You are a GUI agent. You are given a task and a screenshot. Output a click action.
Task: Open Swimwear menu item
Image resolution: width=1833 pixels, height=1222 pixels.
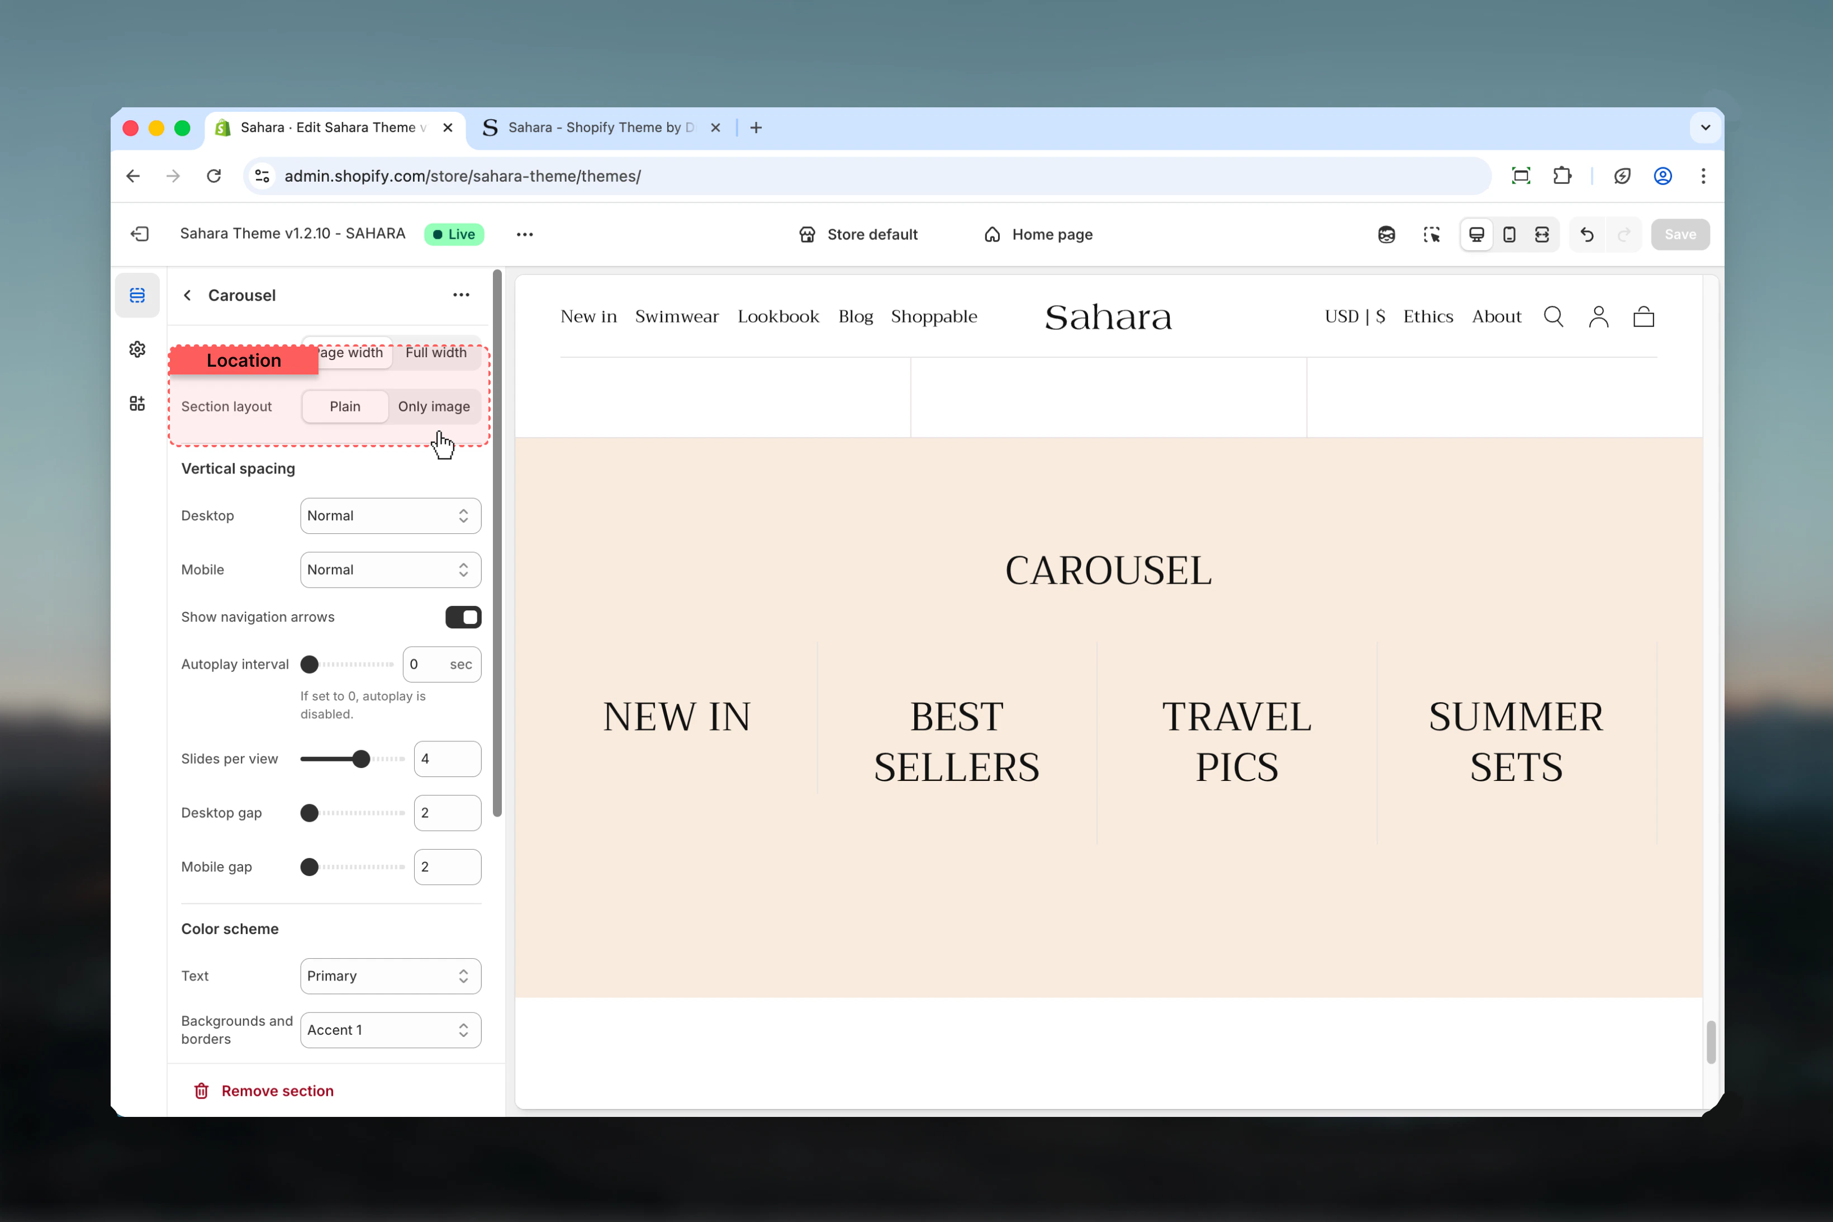tap(676, 316)
